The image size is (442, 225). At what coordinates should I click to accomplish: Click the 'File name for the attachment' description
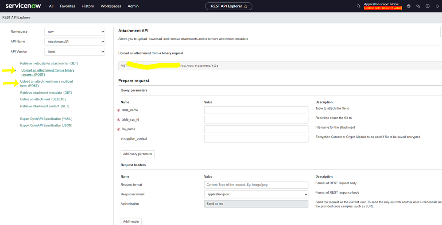point(335,127)
